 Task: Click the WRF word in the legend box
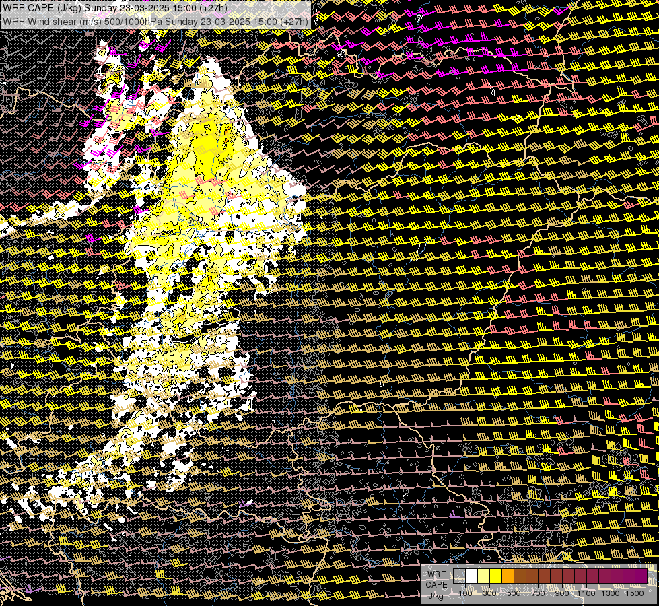tap(437, 574)
